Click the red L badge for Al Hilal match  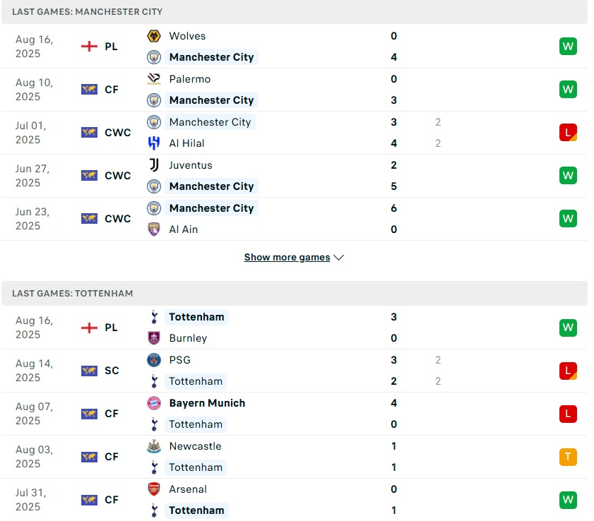click(x=568, y=133)
